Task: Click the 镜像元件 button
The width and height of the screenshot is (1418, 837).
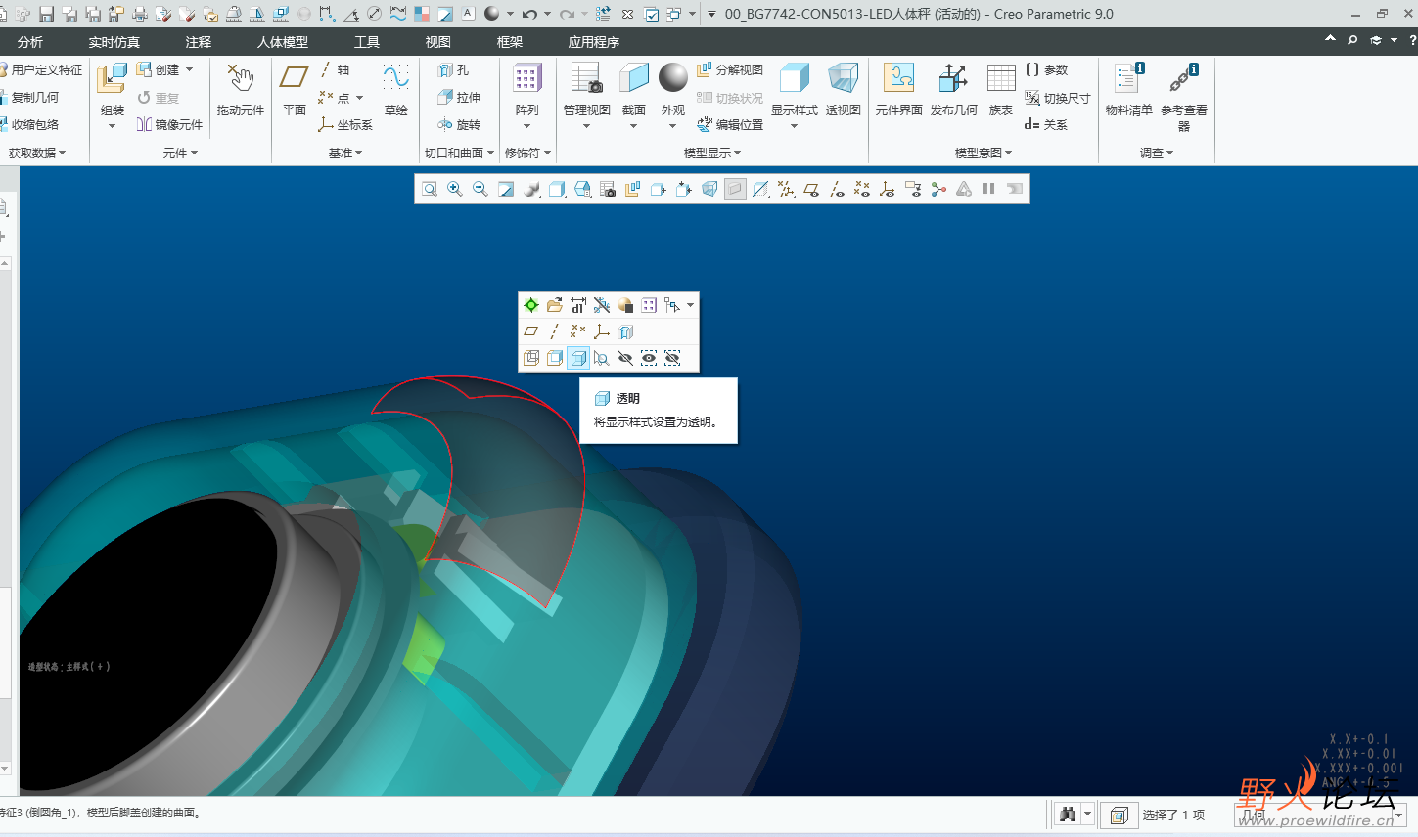Action: pyautogui.click(x=169, y=124)
